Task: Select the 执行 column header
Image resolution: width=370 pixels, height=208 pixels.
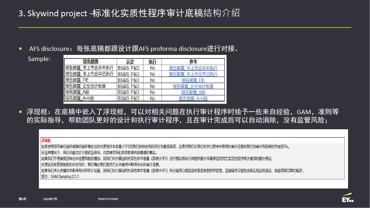Action: 152,62
